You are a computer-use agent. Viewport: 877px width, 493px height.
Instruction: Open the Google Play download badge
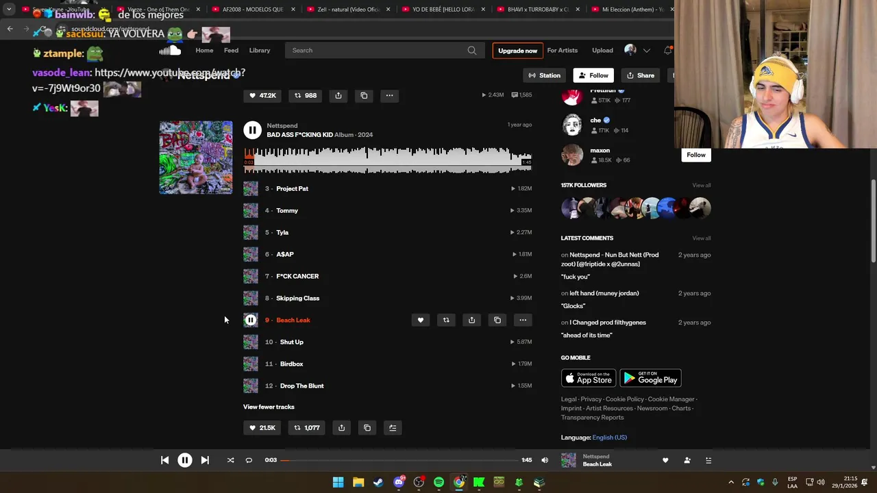point(650,378)
